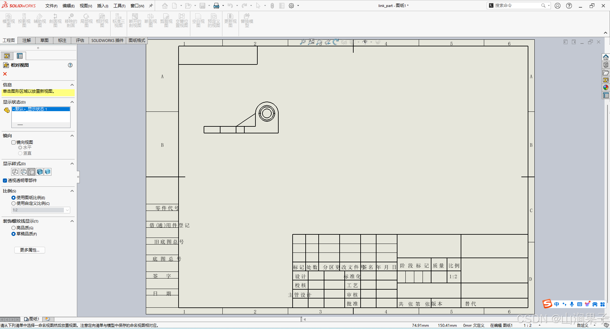Viewport: 610px width, 329px height.
Task: Click the Sogou input method icon
Action: [x=547, y=304]
